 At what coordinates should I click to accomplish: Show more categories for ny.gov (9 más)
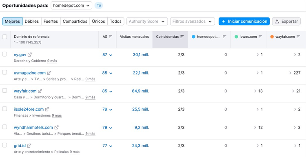coord(52,61)
